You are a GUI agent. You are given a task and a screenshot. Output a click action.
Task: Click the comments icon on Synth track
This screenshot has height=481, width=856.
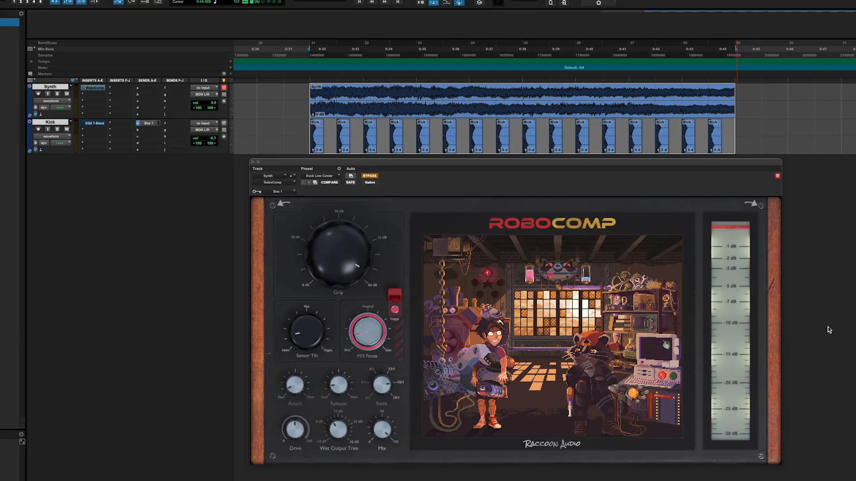(224, 94)
